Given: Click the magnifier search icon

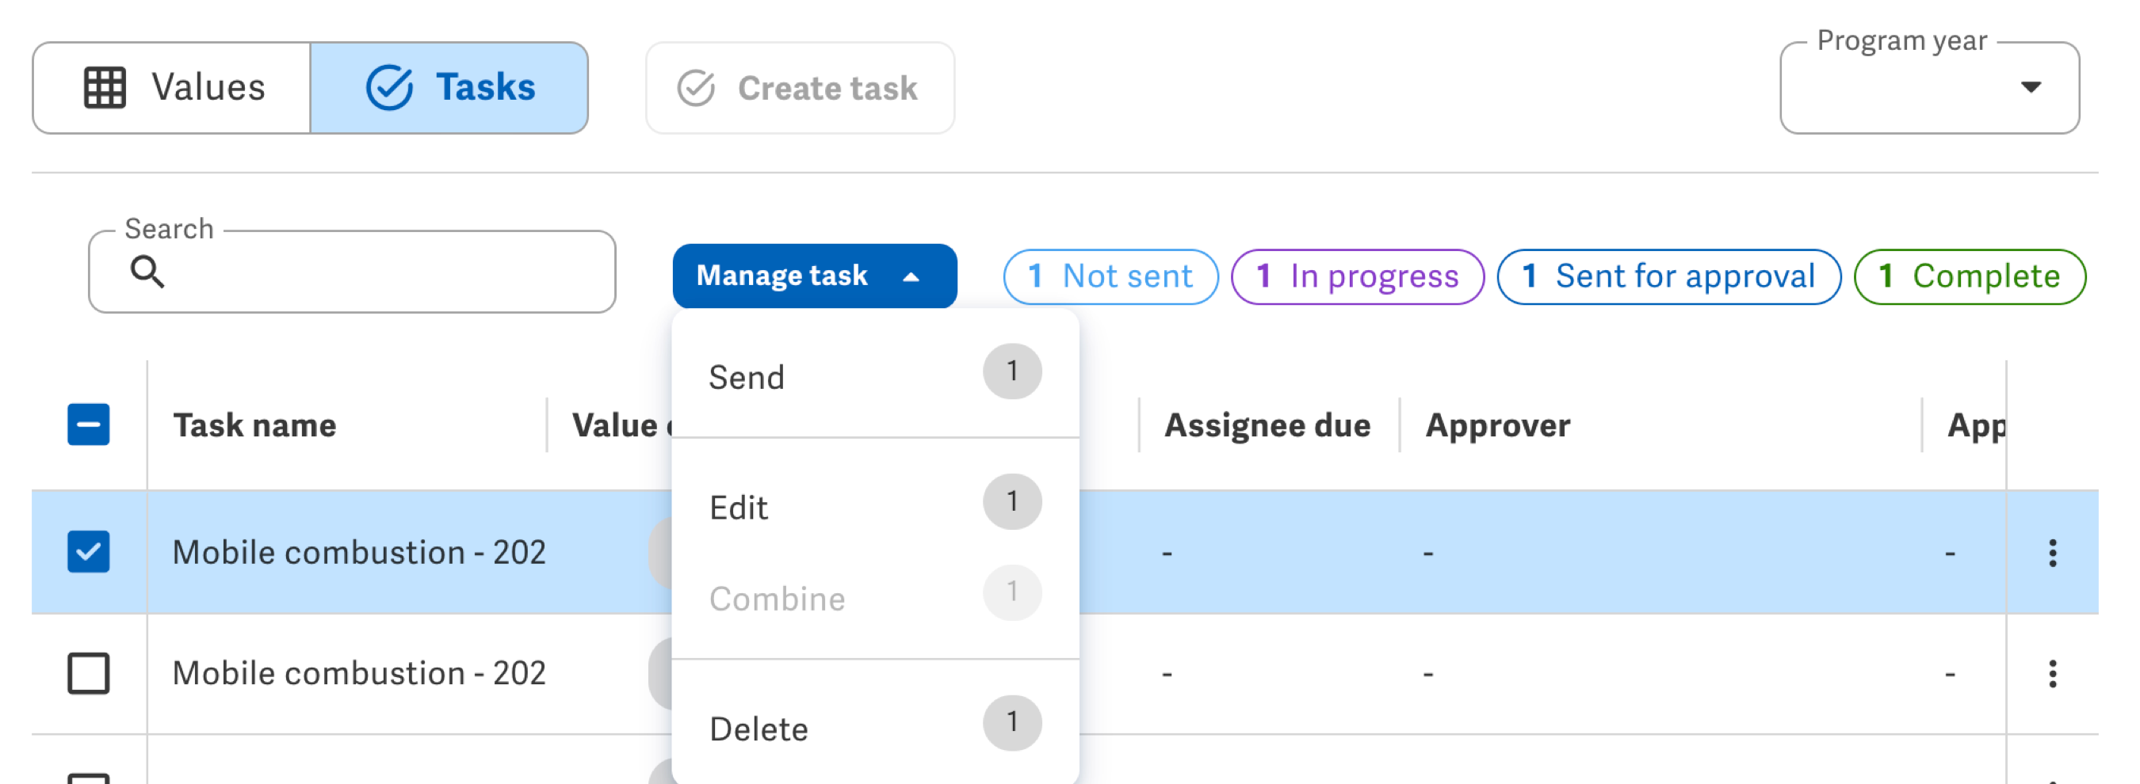Looking at the screenshot, I should [x=147, y=272].
